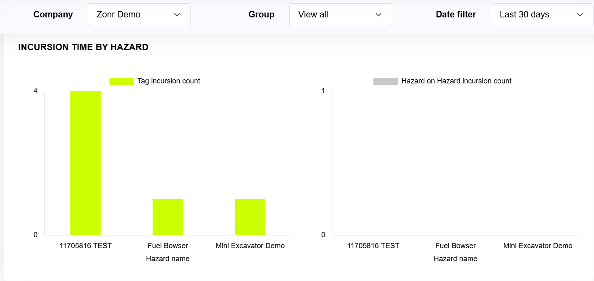This screenshot has width=594, height=281.
Task: Click the tallest bar for 11705816 TEST
Action: 85,163
